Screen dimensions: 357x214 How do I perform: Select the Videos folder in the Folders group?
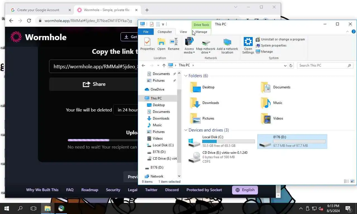tap(272, 118)
